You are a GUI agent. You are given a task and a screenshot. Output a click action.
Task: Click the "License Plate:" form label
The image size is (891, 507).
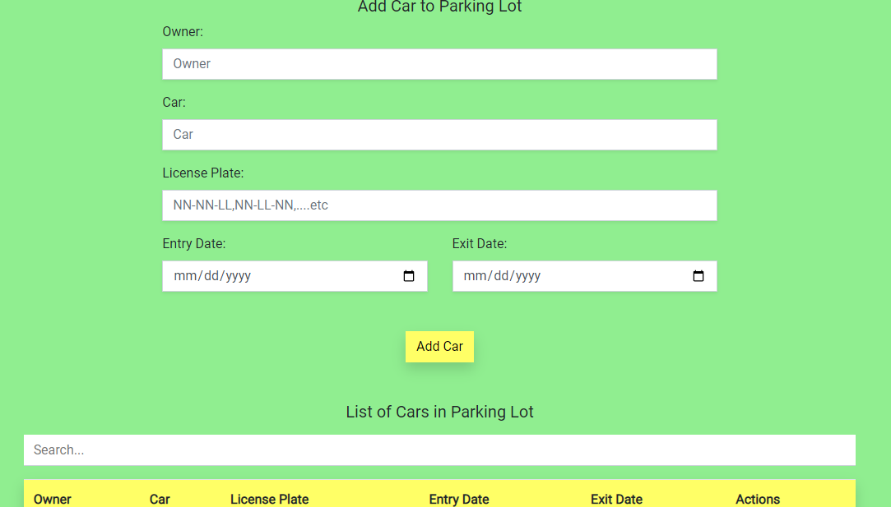click(203, 173)
